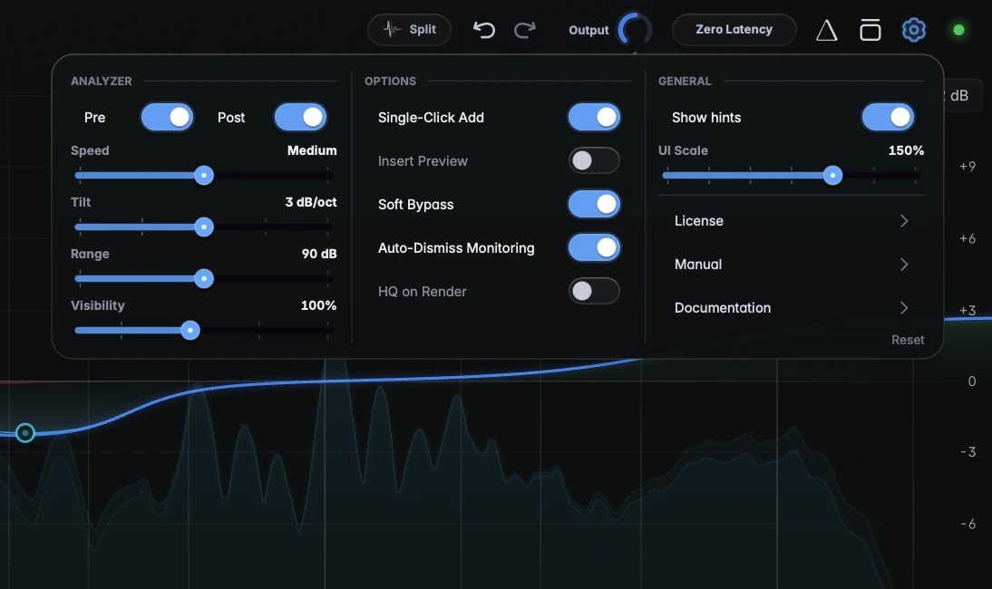Turn off the Post analyzer toggle
992x589 pixels.
tap(300, 117)
